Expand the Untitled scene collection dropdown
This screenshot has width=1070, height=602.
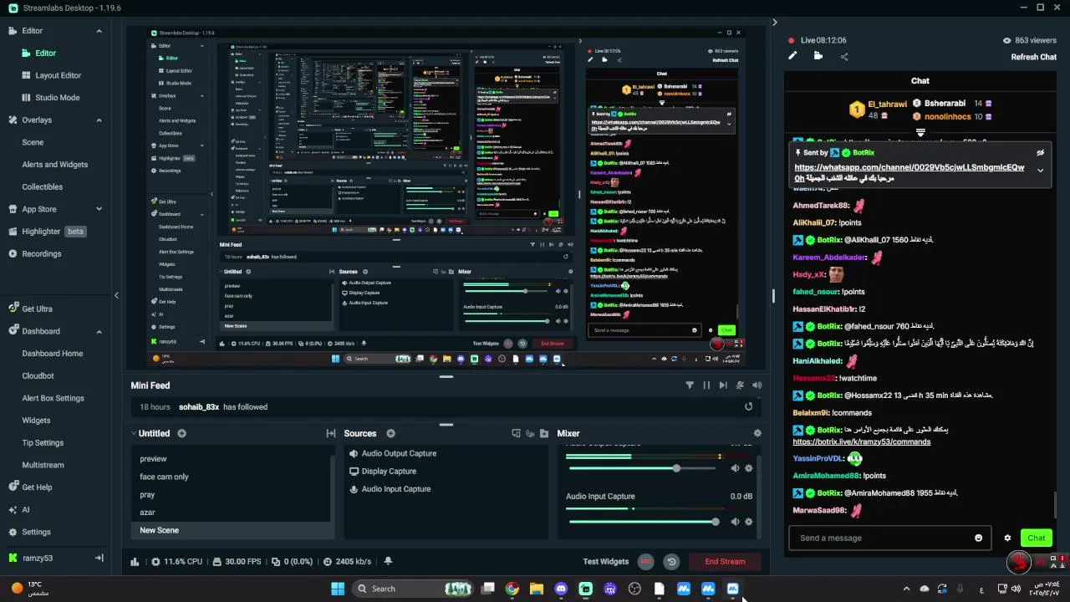[x=133, y=434]
